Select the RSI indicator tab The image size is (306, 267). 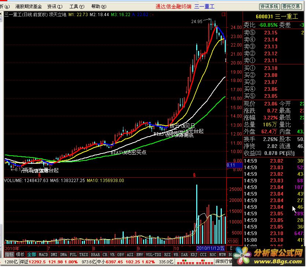(167, 255)
